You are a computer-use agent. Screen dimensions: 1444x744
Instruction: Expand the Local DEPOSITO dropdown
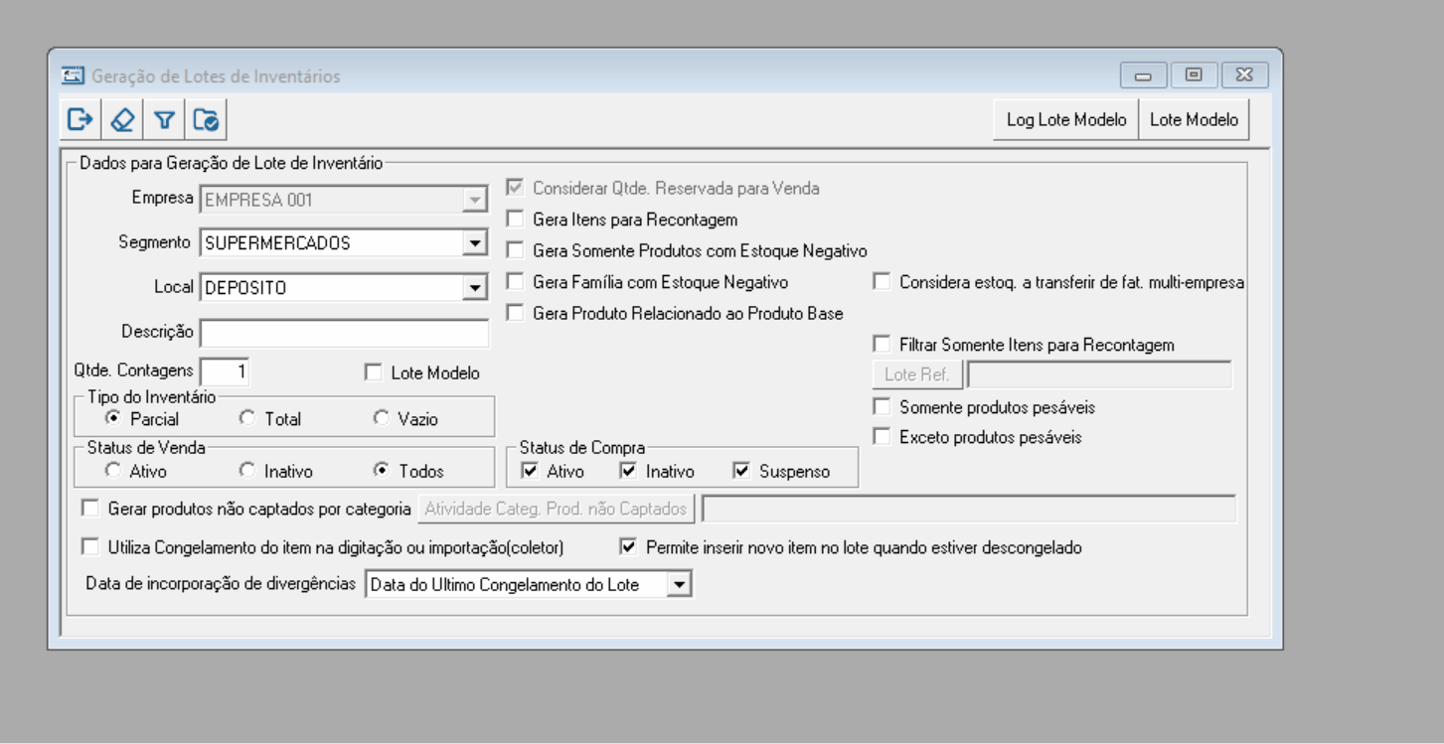(475, 288)
